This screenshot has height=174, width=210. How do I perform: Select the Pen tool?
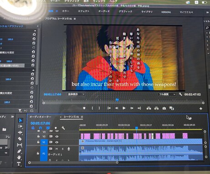(19, 151)
